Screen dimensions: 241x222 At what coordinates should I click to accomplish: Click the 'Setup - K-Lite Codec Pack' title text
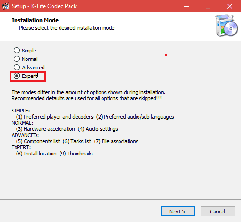click(x=44, y=6)
